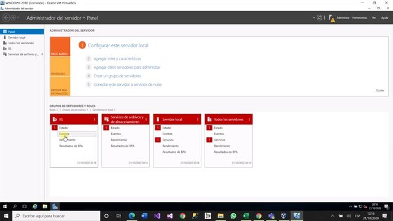
Task: Open Internet Explorer in the VM taskbar
Action: click(x=35, y=206)
